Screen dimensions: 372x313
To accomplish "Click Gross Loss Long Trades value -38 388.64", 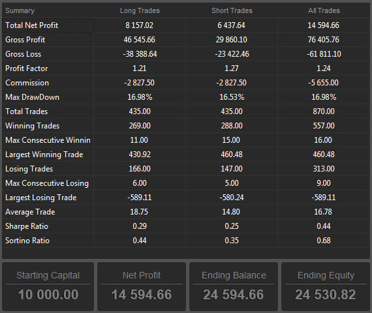I will 140,54.
